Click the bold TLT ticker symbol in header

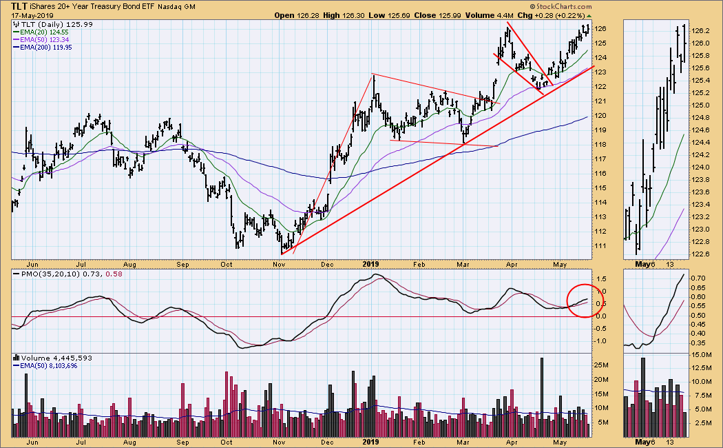[x=19, y=6]
